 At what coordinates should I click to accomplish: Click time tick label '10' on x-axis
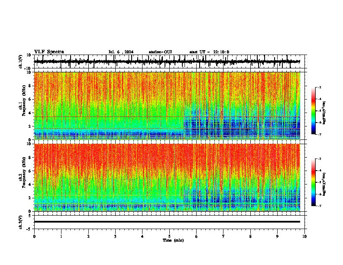point(304,236)
